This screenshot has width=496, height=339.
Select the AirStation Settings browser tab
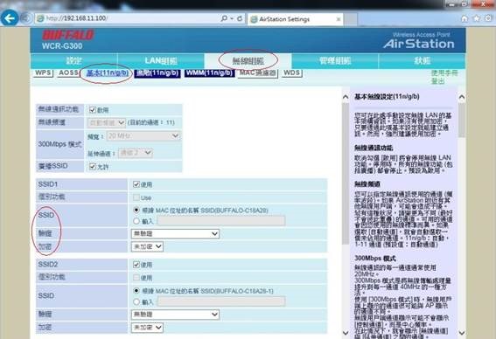click(x=295, y=19)
